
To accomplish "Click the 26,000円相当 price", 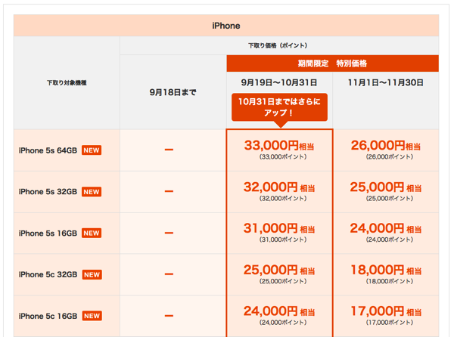I will (386, 145).
